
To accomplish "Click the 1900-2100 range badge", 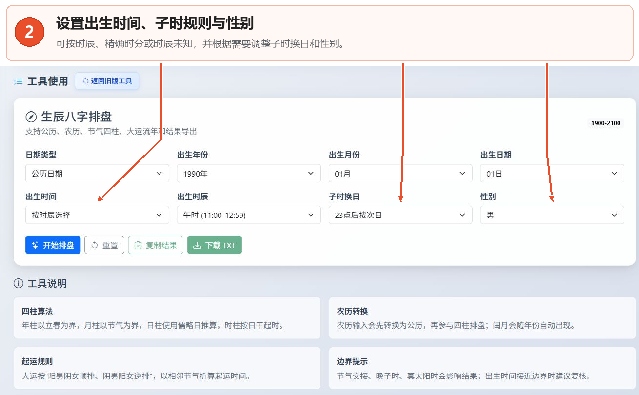I will point(606,123).
